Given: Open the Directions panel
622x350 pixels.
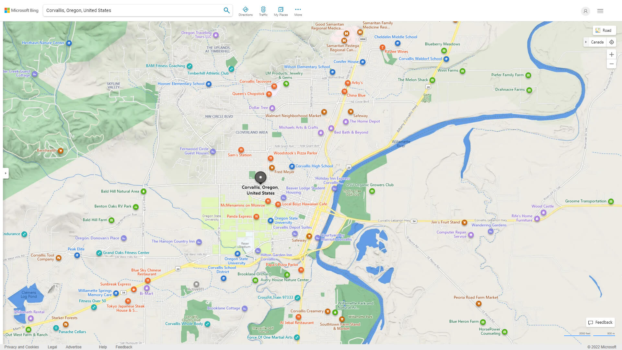Looking at the screenshot, I should pos(246,11).
